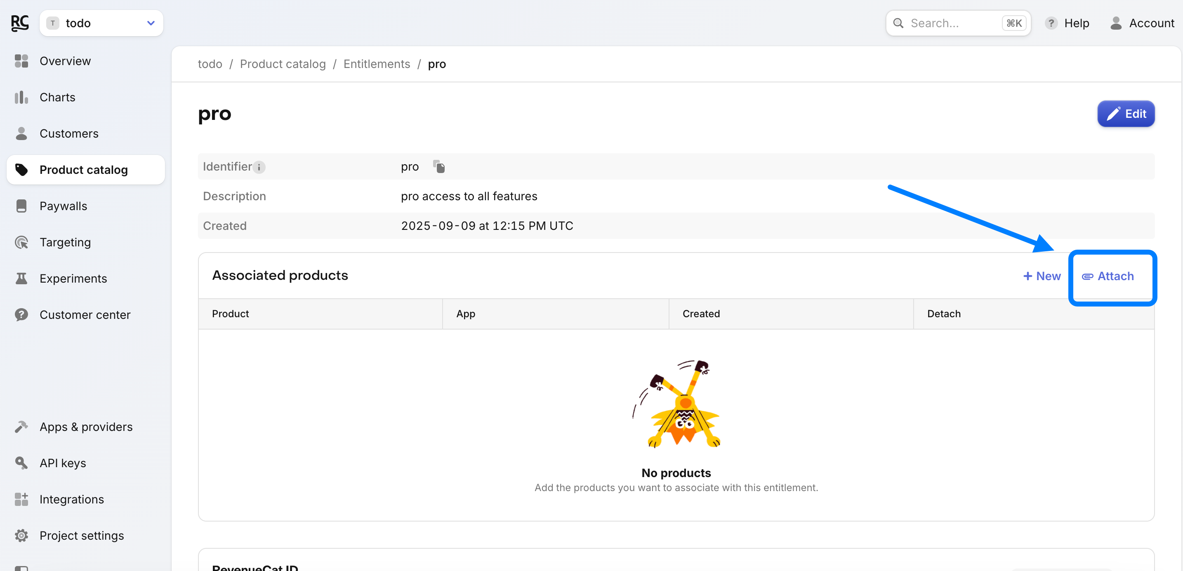
Task: Open the Experiments section
Action: click(x=73, y=278)
